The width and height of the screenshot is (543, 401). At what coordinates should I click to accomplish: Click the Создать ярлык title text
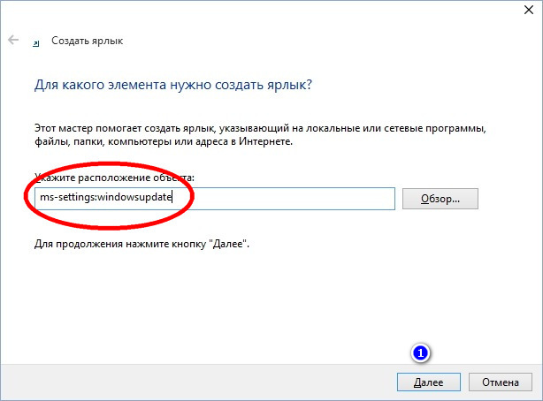[88, 41]
